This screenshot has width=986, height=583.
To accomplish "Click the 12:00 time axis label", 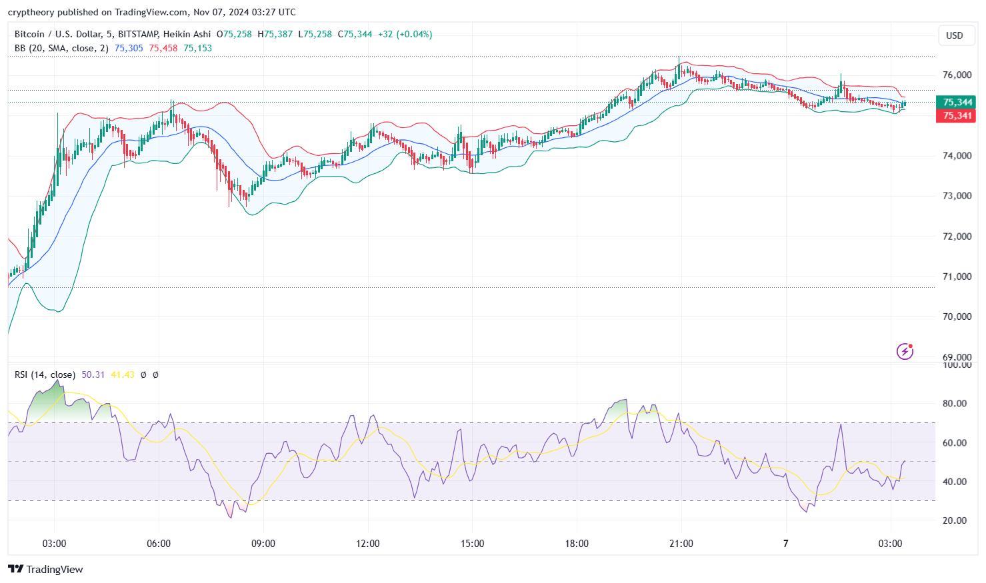I will click(x=368, y=544).
